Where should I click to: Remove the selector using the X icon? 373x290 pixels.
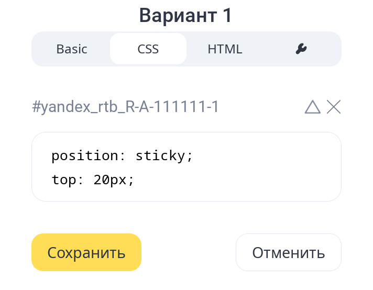[334, 107]
